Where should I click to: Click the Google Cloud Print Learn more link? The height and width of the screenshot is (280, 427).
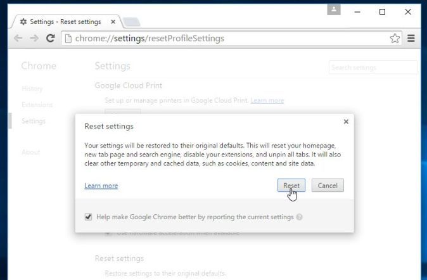[267, 100]
